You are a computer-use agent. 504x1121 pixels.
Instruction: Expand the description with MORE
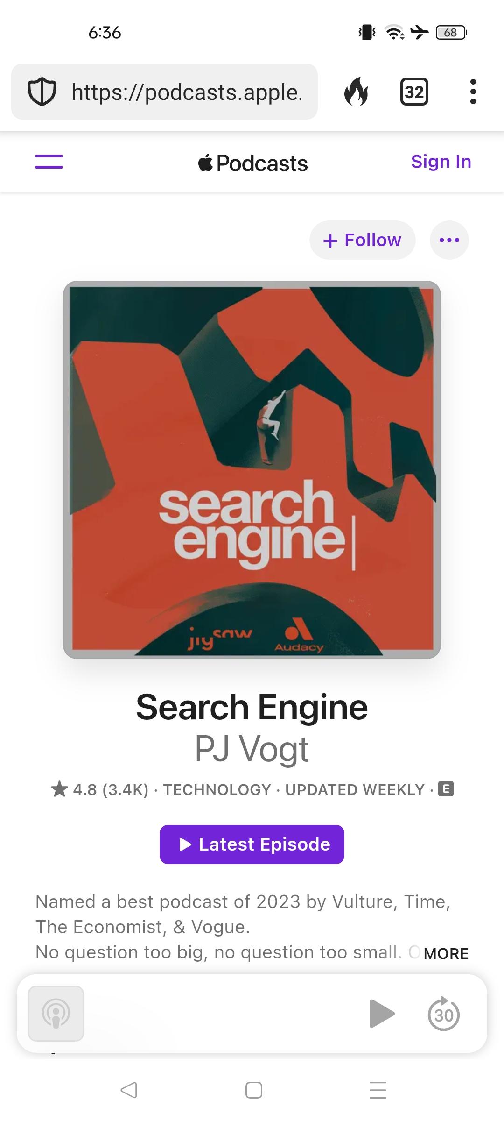point(446,953)
